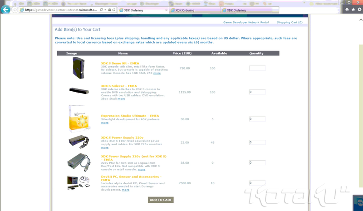Viewport: 363px width, 211px height.
Task: Click the Price (EUR) column header
Action: point(182,53)
